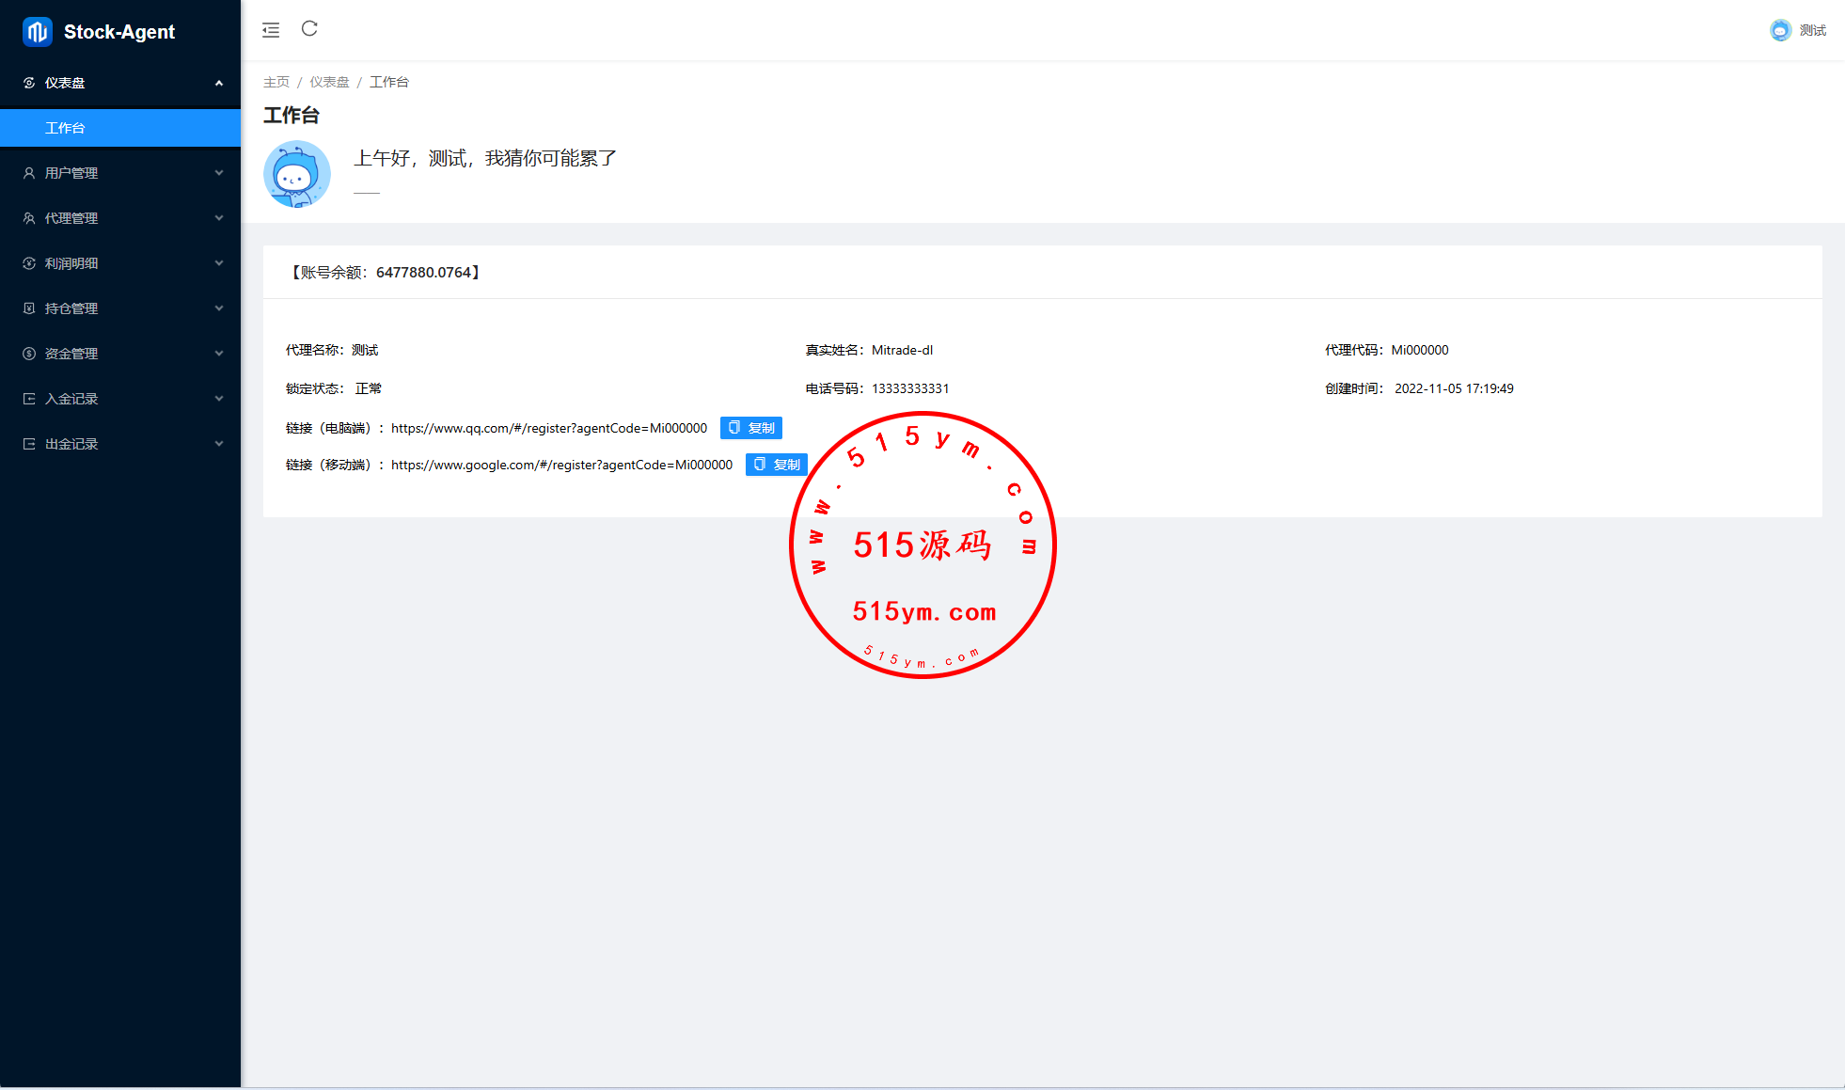Collapse the sidebar with the menu fold icon
The width and height of the screenshot is (1845, 1090).
(x=271, y=30)
